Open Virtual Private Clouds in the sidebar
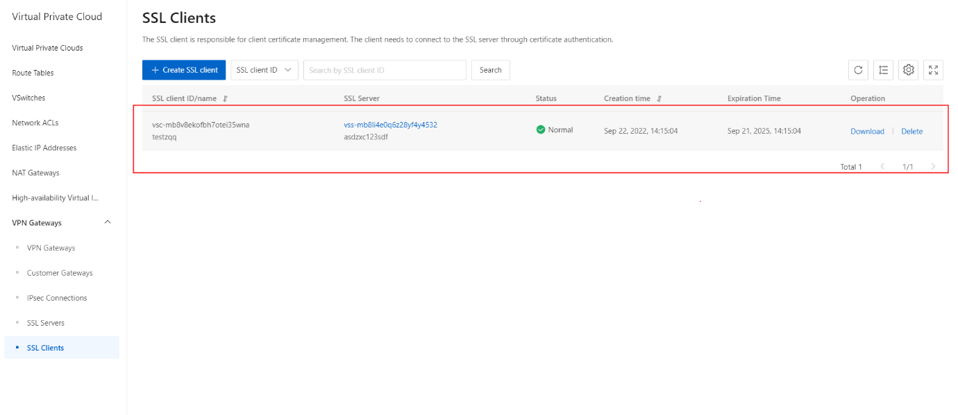The width and height of the screenshot is (958, 415). 47,48
